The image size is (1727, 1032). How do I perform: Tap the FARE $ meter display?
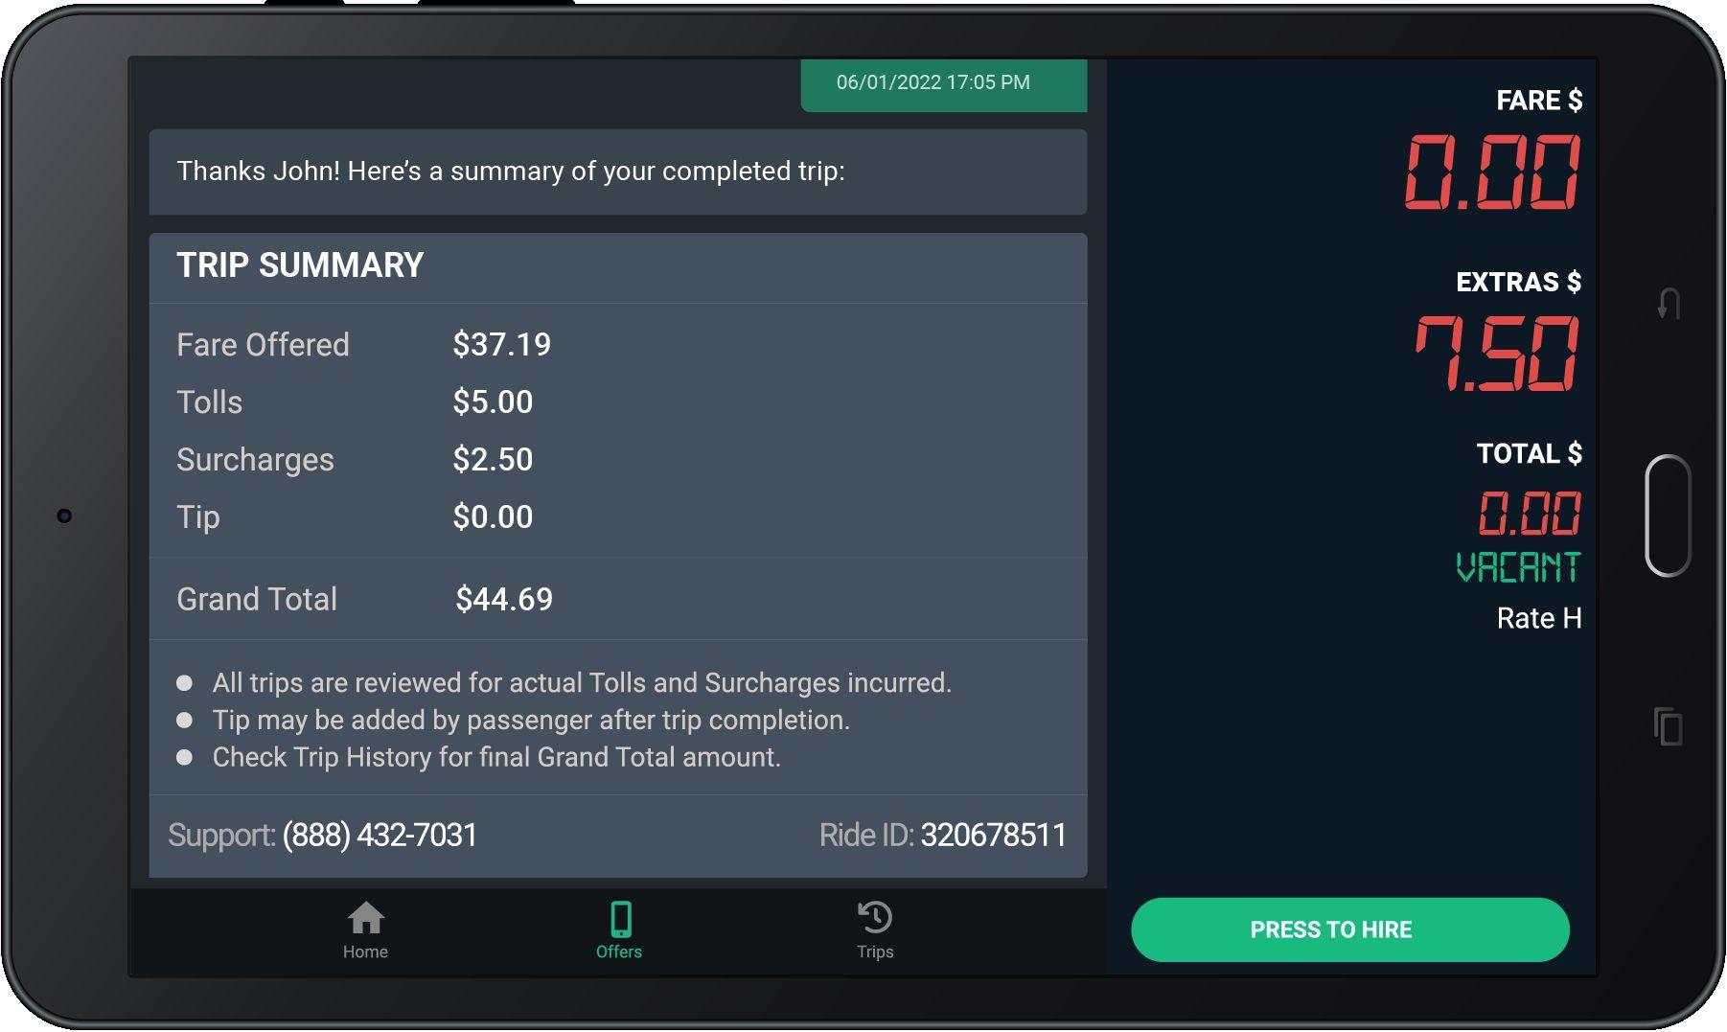(1492, 172)
